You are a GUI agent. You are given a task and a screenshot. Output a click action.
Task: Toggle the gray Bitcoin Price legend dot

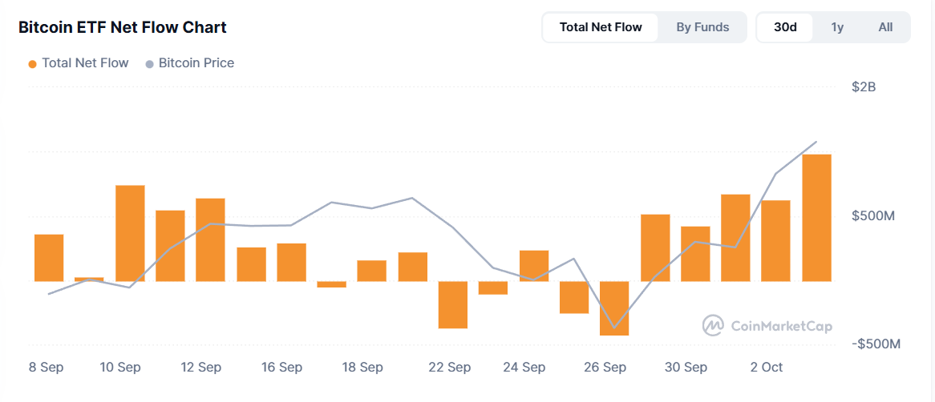click(149, 63)
